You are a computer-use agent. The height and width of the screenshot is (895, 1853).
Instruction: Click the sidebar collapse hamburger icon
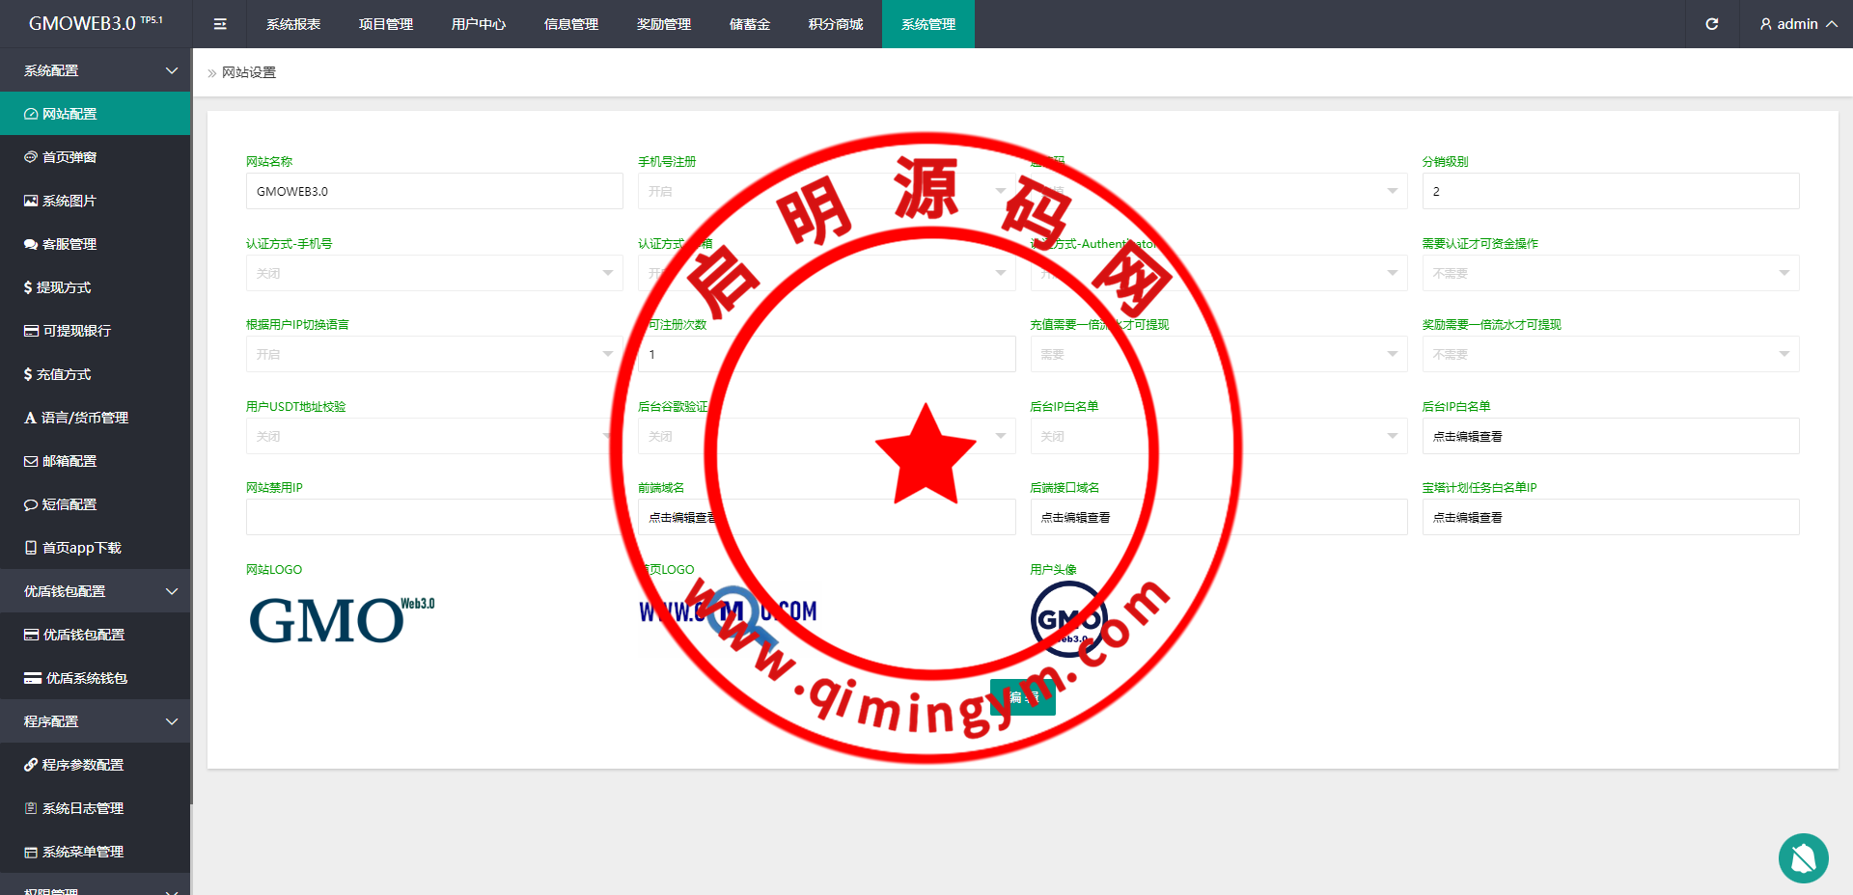tap(220, 24)
